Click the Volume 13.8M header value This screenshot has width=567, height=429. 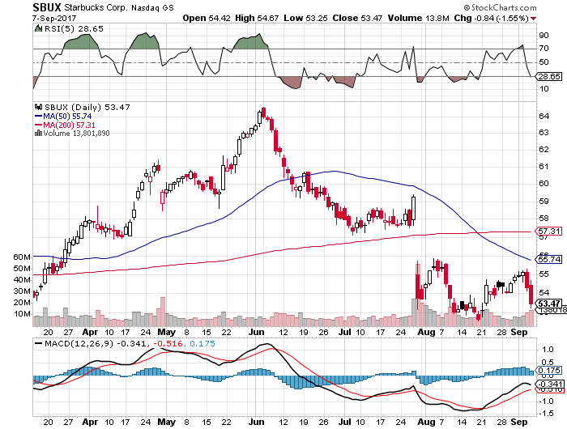tap(419, 18)
